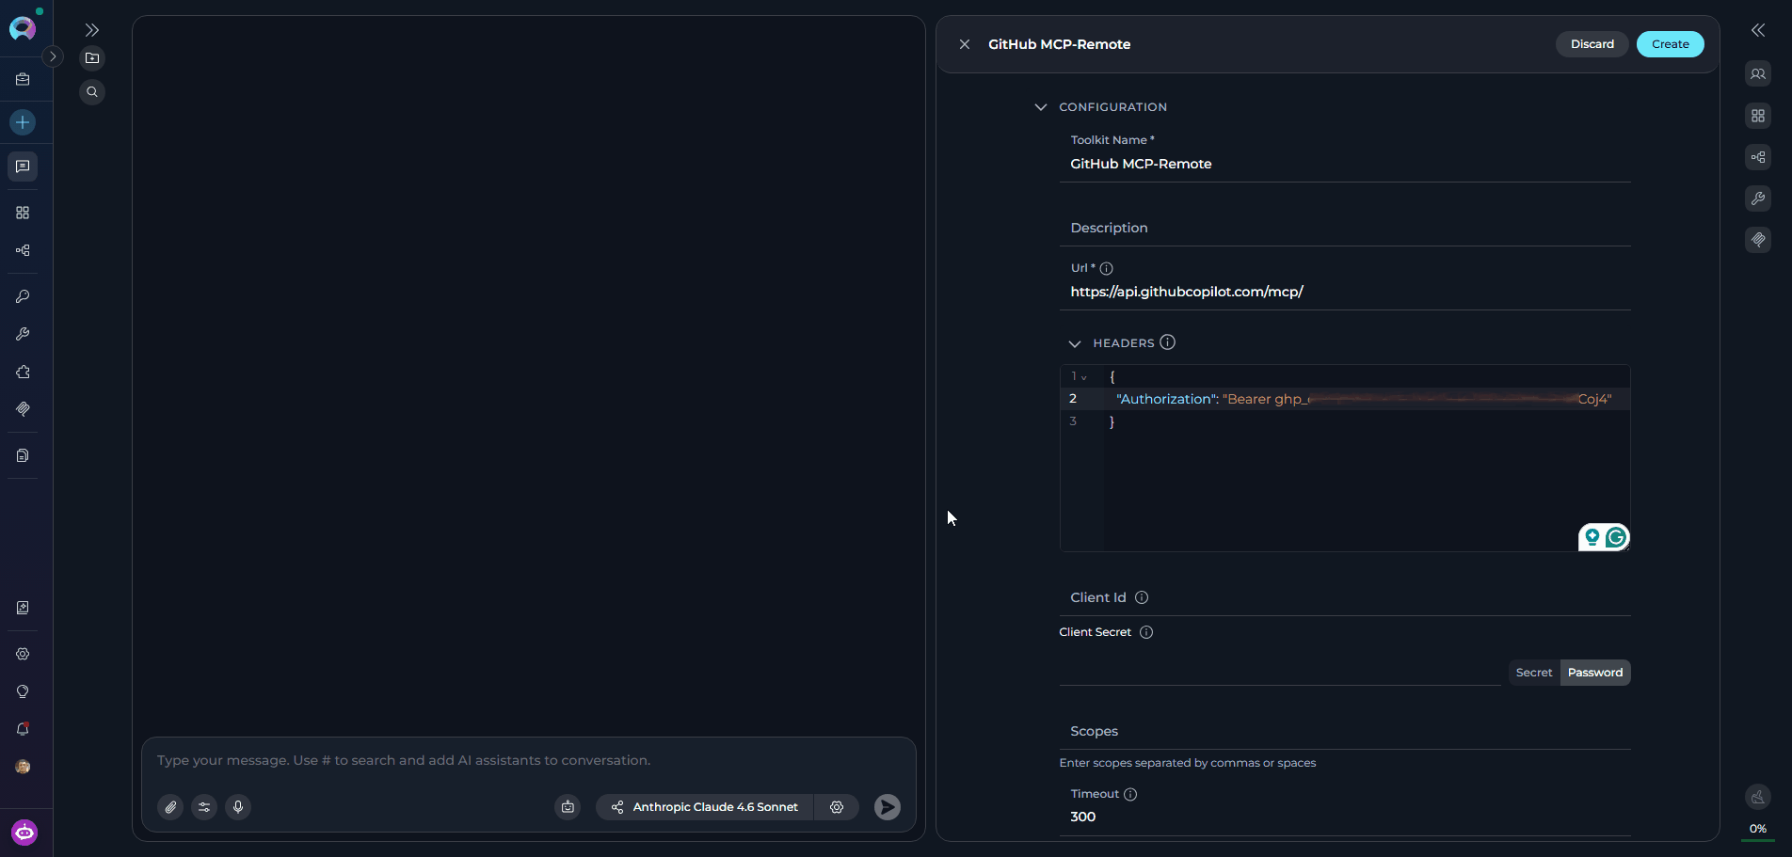Viewport: 1792px width, 857px height.
Task: Click the info icon beside Timeout
Action: 1130,794
